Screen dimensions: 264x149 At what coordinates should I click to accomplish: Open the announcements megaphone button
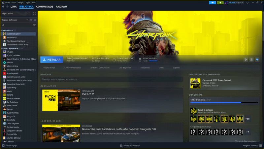213,3
